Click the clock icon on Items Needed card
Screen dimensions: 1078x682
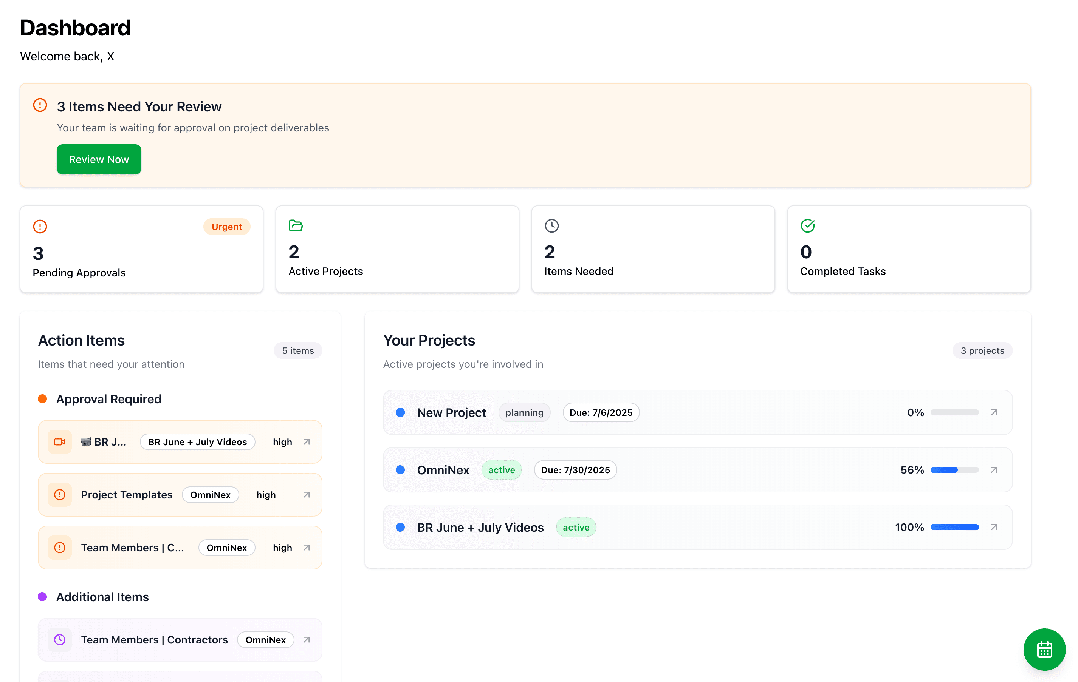pos(551,226)
